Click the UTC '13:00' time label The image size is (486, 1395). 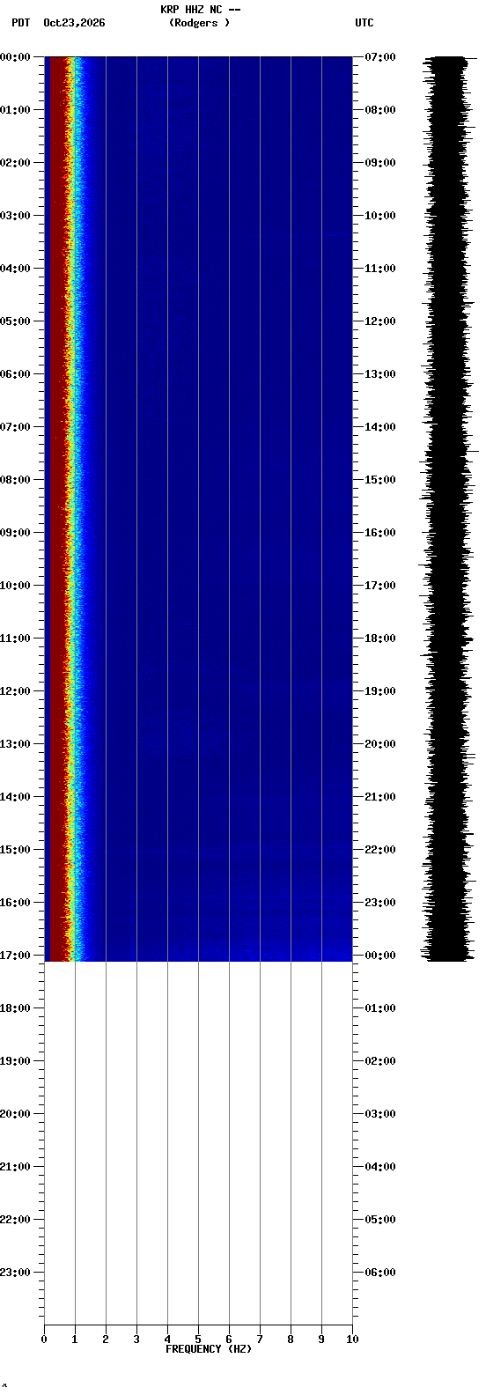coord(379,374)
